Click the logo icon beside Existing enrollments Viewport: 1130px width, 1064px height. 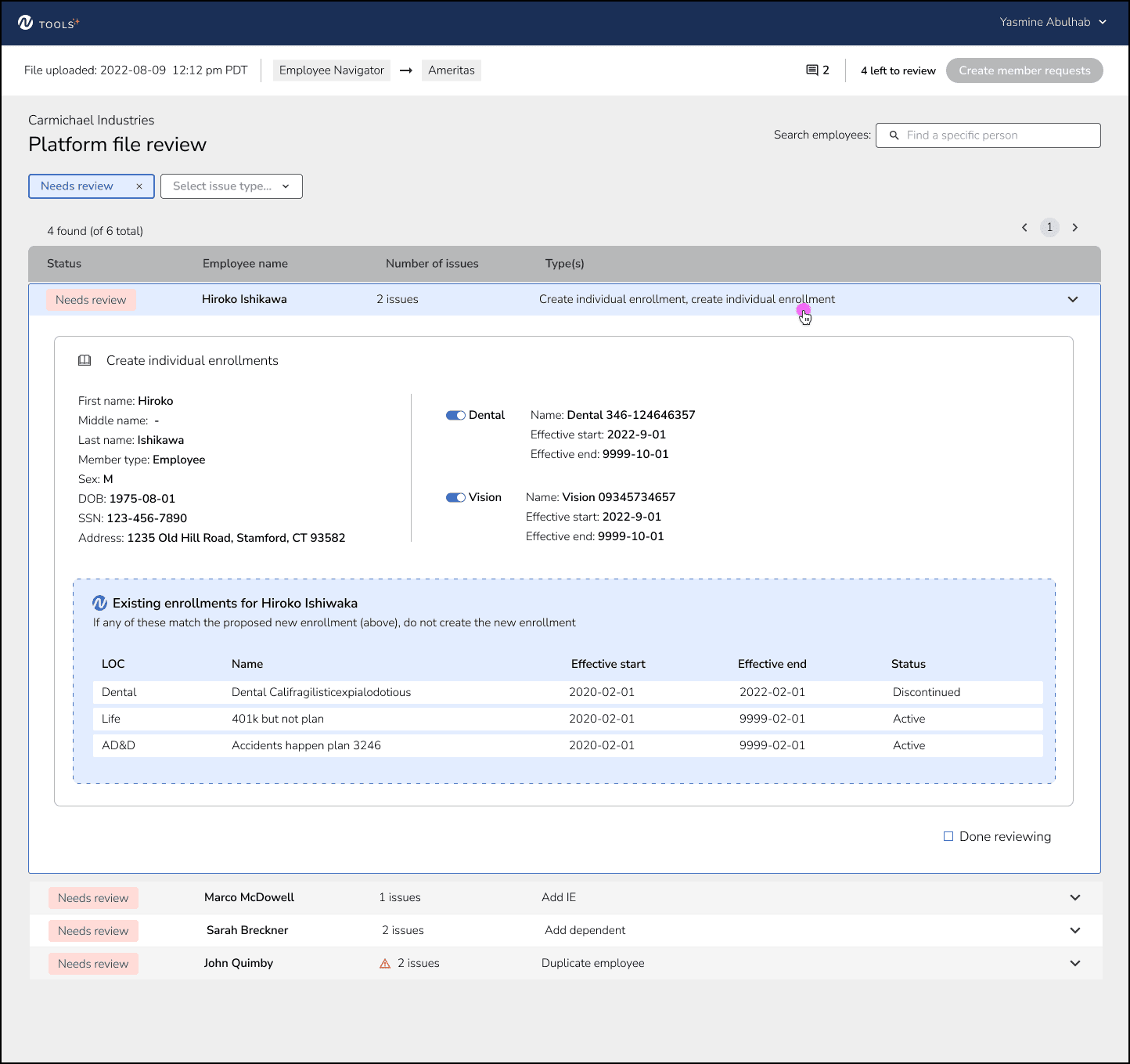[100, 603]
